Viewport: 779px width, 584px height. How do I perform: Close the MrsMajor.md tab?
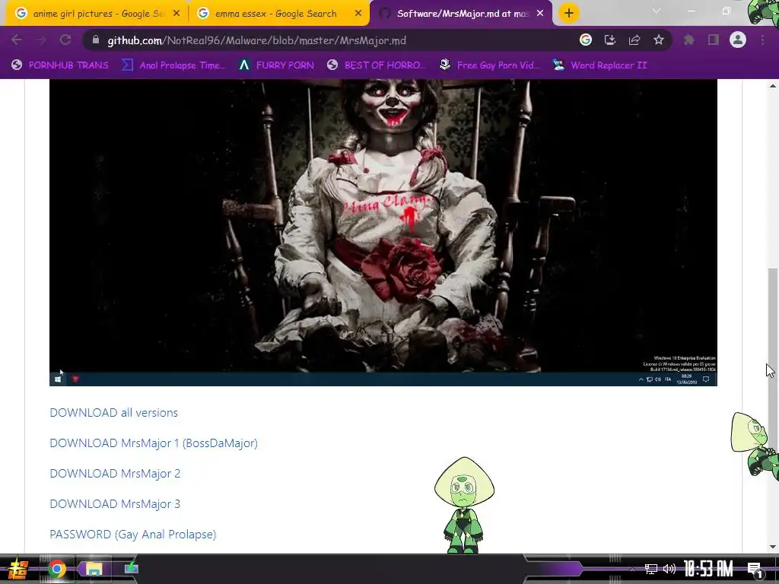(x=540, y=14)
